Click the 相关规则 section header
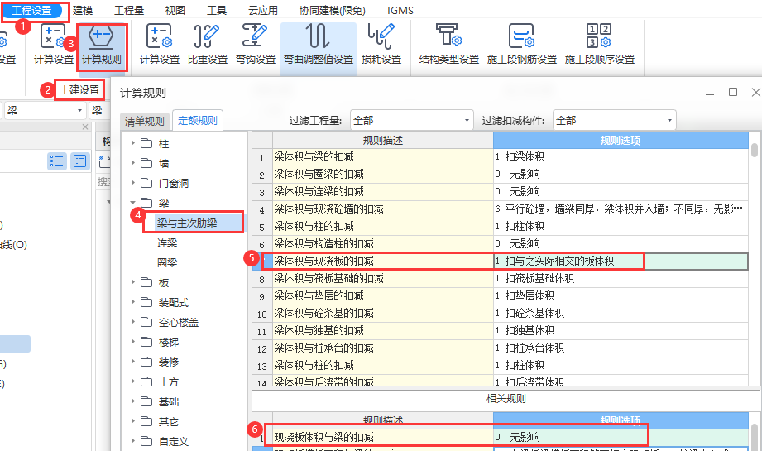The height and width of the screenshot is (451, 762). pos(506,399)
